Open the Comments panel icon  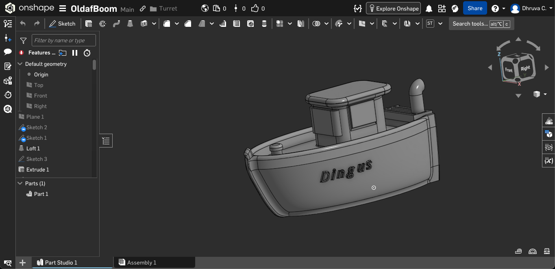click(x=7, y=52)
